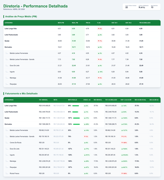Click the Requeijao Cresc. AA badge 47%
The image size is (164, 180).
87,167
